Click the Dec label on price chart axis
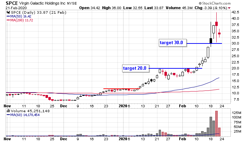The height and width of the screenshot is (142, 247). click(64, 106)
